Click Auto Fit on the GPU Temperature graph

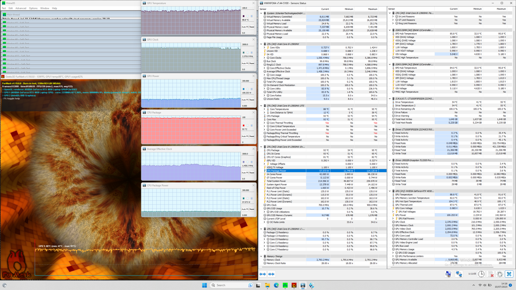click(x=245, y=27)
